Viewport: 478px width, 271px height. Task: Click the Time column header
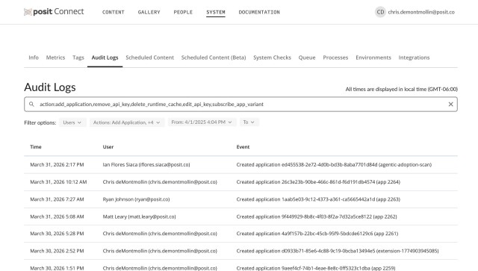pyautogui.click(x=36, y=147)
